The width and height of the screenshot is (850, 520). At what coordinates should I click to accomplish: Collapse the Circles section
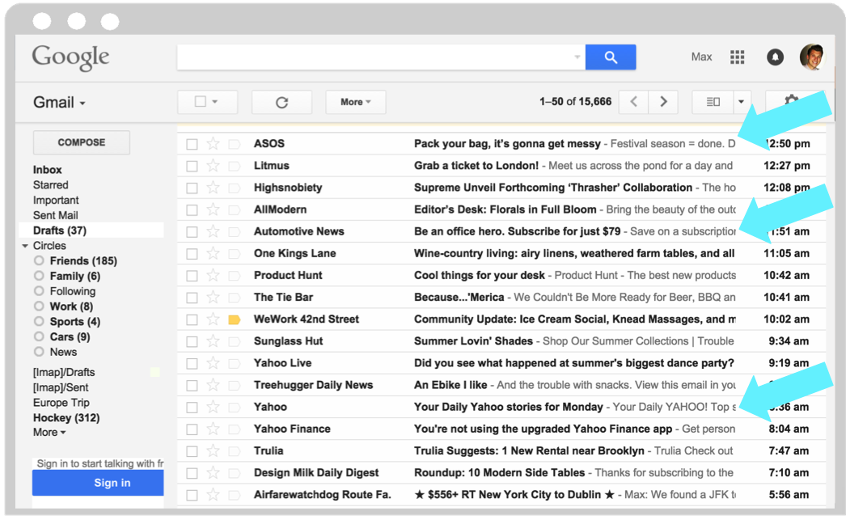[x=25, y=246]
